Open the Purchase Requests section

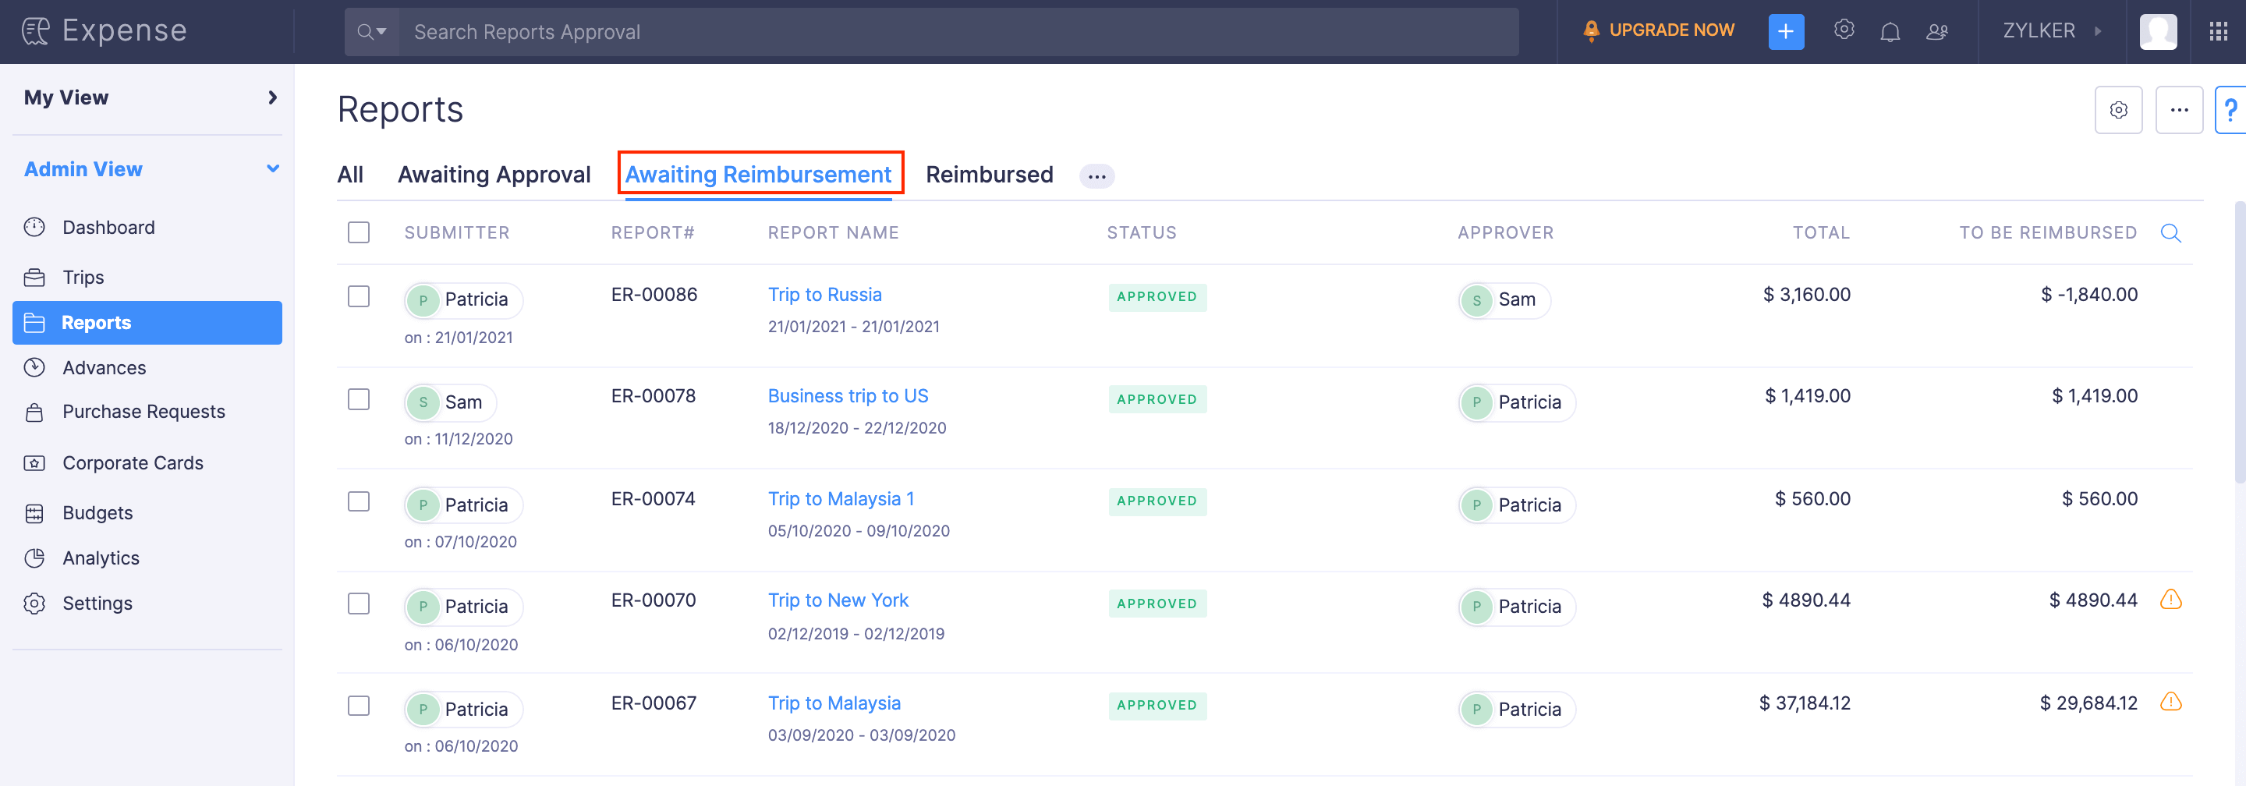click(x=143, y=411)
